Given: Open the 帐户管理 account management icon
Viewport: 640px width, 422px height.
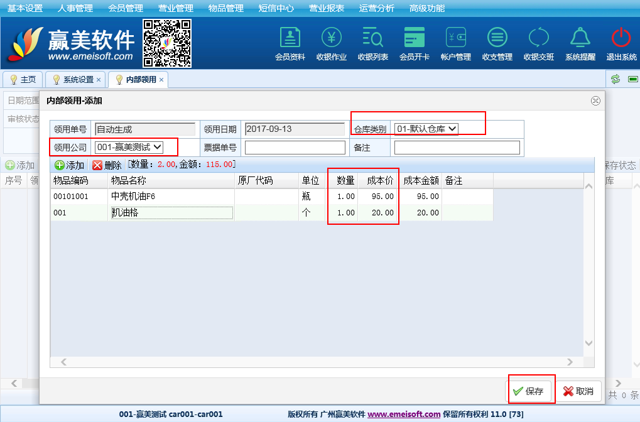Looking at the screenshot, I should tap(456, 38).
